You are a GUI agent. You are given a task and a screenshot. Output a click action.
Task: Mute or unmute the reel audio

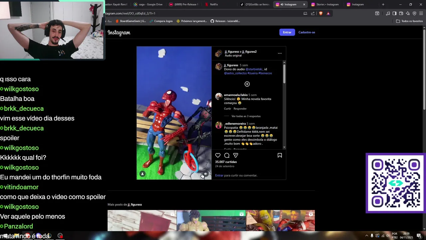click(206, 174)
